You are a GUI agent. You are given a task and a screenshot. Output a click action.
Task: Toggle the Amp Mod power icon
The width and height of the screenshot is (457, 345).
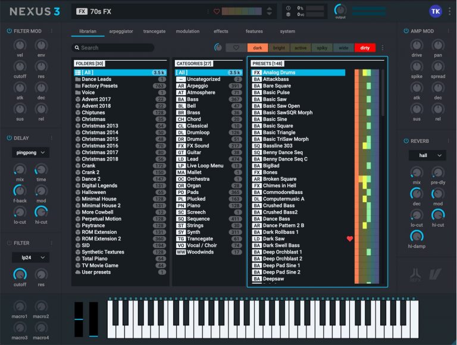(406, 31)
